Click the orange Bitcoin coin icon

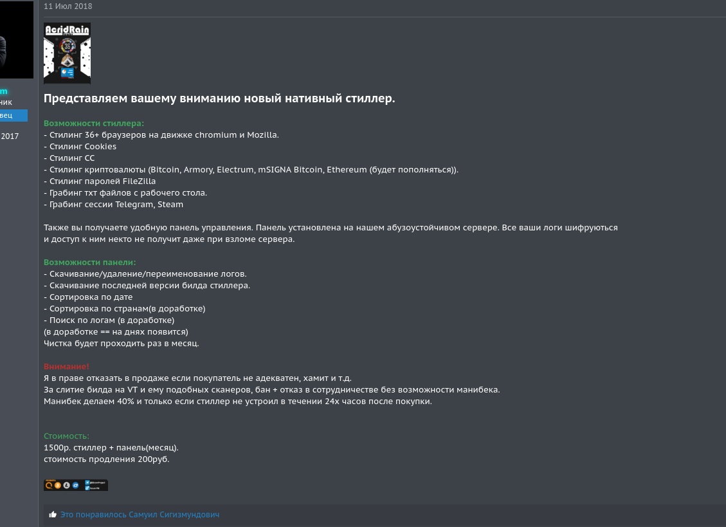click(x=58, y=485)
